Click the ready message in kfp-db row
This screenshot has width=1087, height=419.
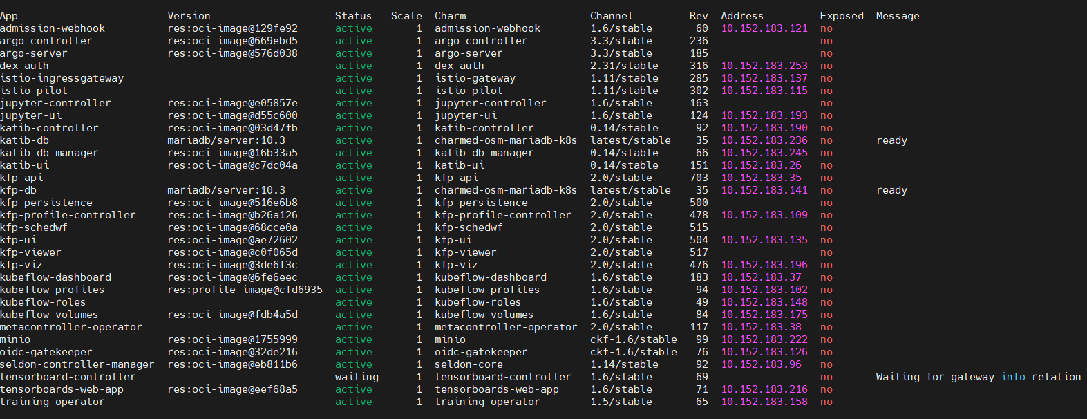tap(891, 190)
